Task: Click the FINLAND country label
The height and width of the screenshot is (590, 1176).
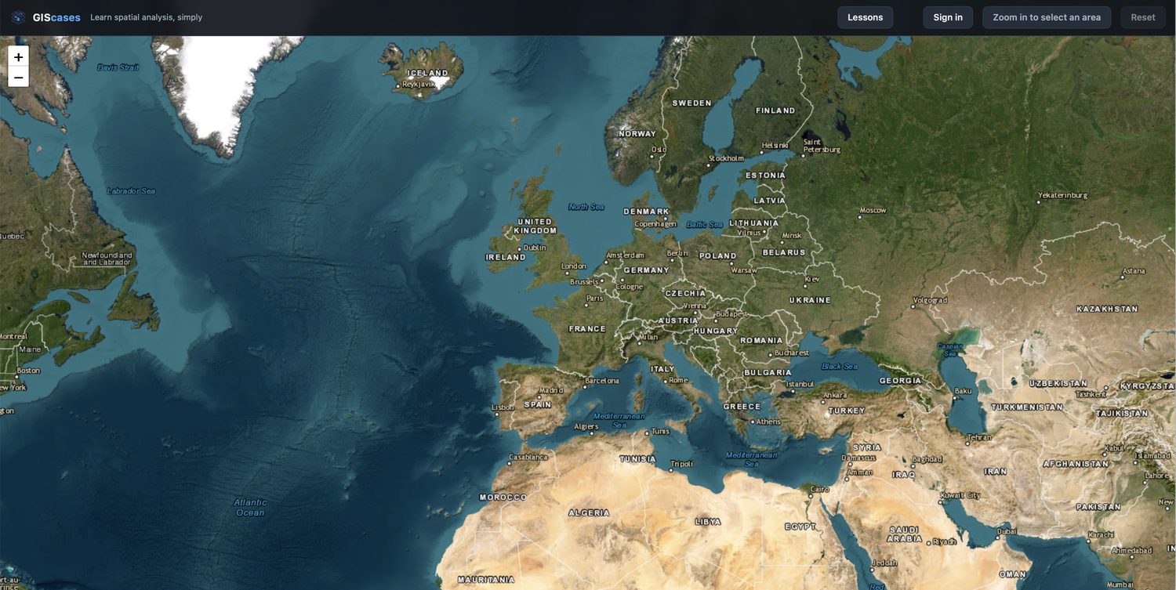Action: pyautogui.click(x=775, y=111)
